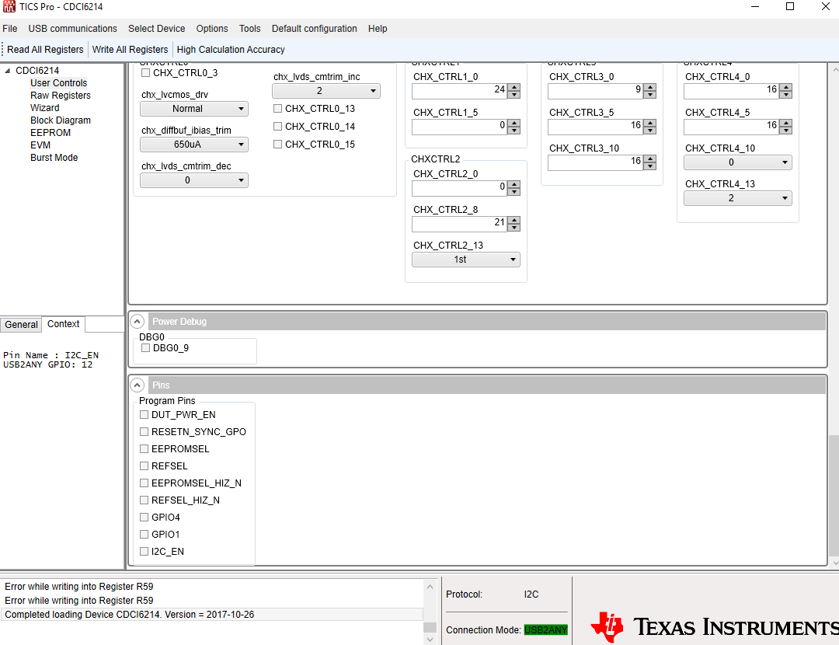Click the main panel vertical scrollbar thumb
The image size is (839, 645).
click(x=834, y=497)
